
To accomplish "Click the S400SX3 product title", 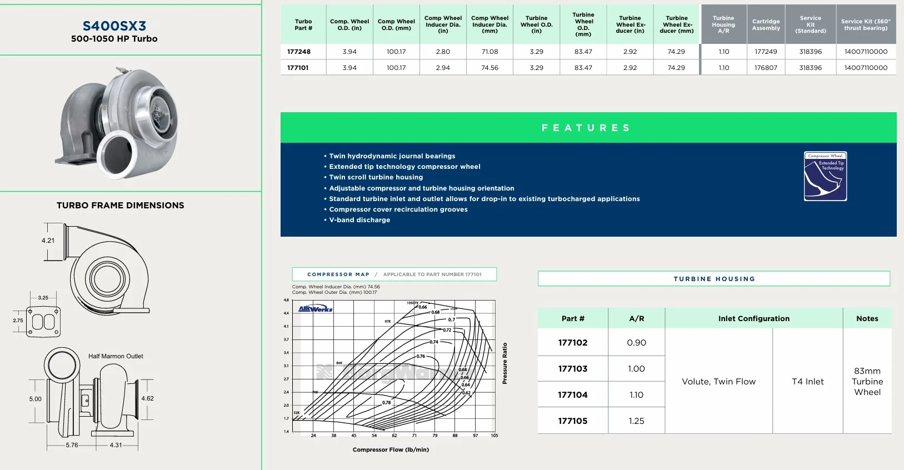I will [x=114, y=26].
